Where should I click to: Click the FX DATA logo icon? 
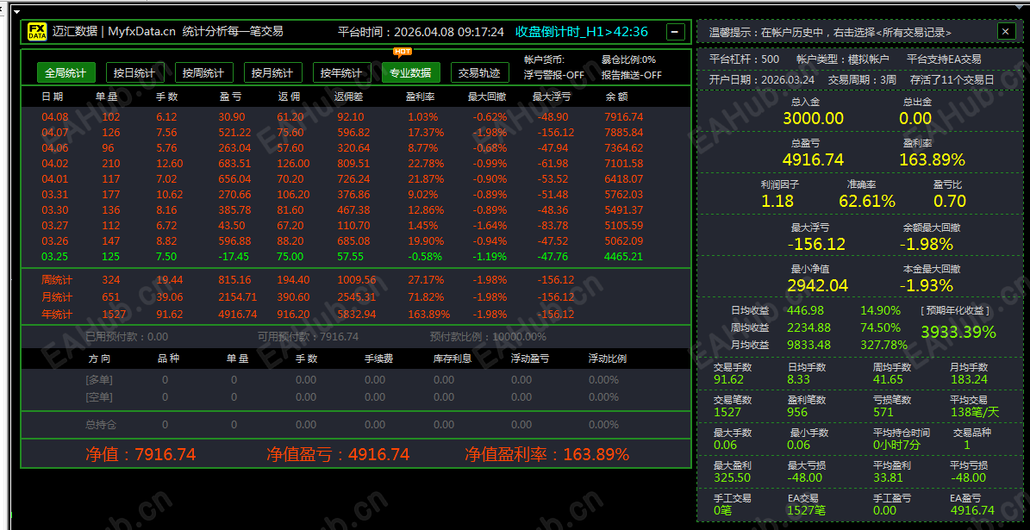(36, 31)
